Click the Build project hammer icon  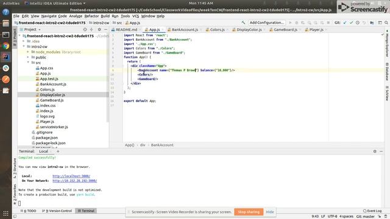(x=243, y=23)
